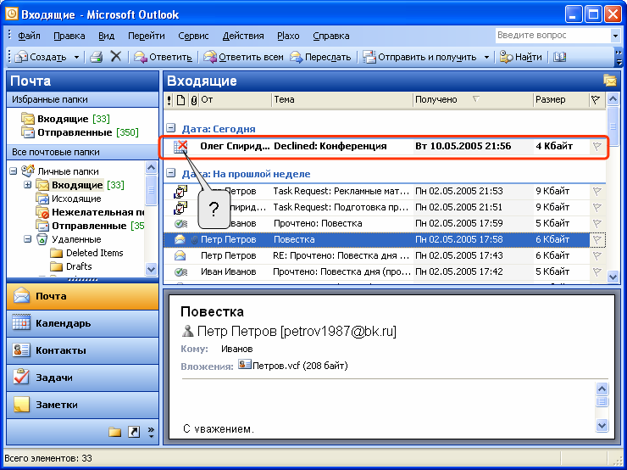This screenshot has height=470, width=627.
Task: Open the Справка menu
Action: tap(331, 36)
